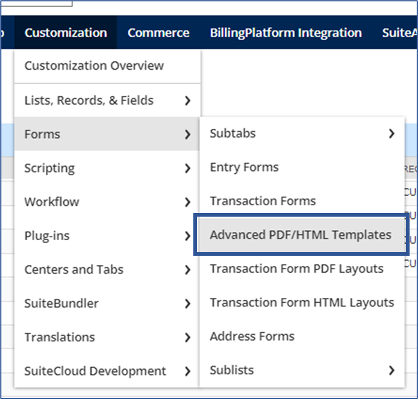Image resolution: width=418 pixels, height=399 pixels.
Task: Open the Commerce menu tab
Action: click(158, 33)
